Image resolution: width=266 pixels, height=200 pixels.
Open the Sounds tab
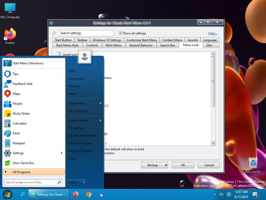(x=192, y=40)
